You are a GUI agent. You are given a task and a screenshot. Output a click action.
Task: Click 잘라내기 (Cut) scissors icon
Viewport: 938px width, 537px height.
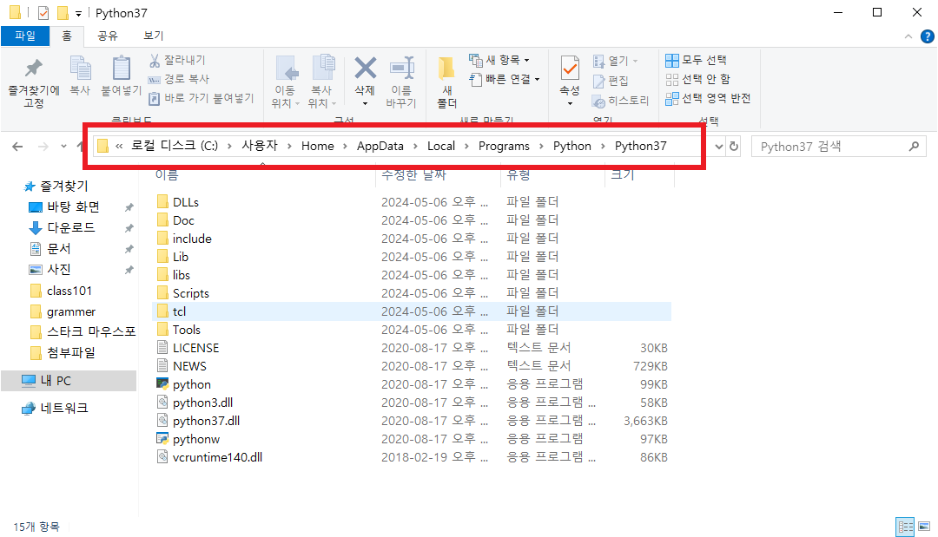pos(155,61)
